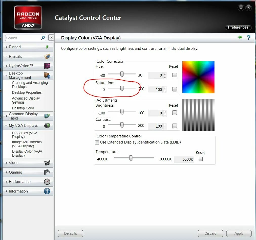This screenshot has height=240, width=256.
Task: Minimize the Catalyst Control Center window
Action: [x=241, y=8]
